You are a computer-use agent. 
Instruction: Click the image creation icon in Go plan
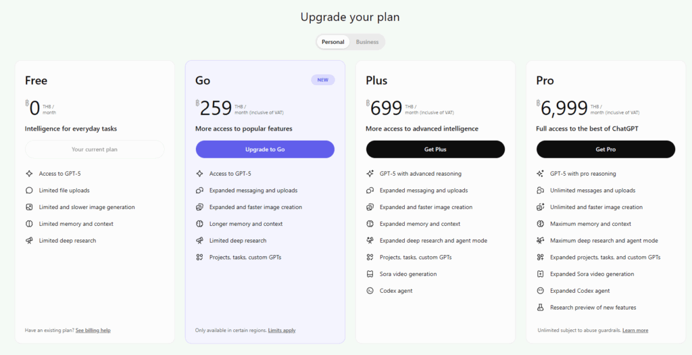click(199, 207)
